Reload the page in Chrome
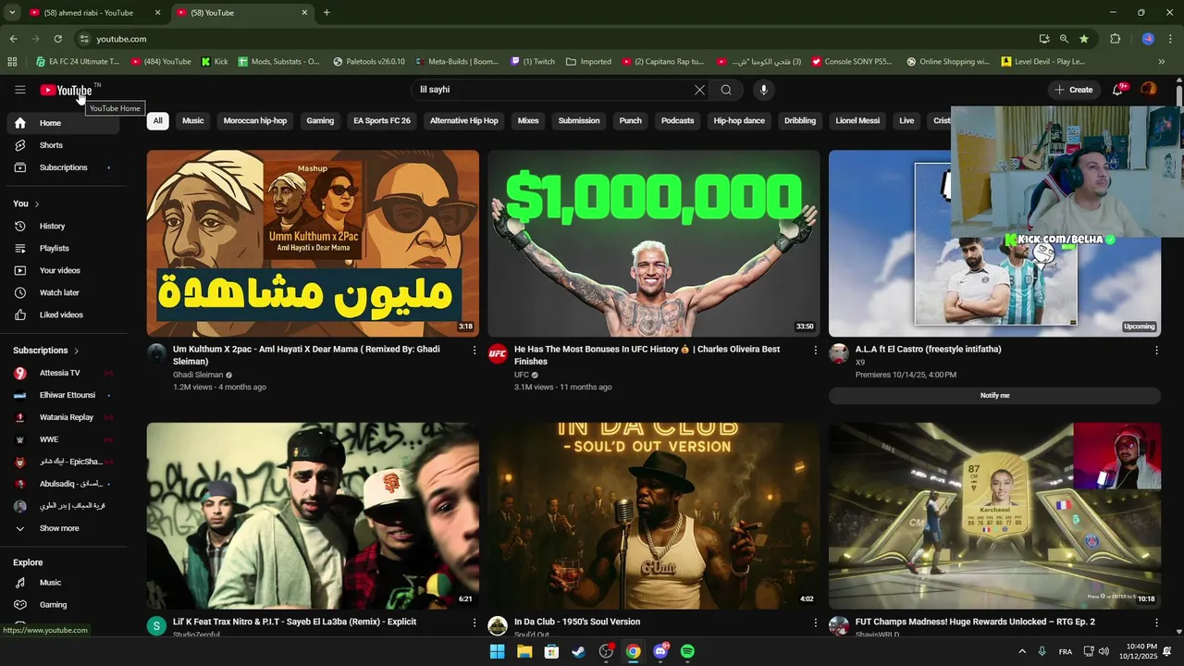Screen dimensions: 1184x666 pos(57,39)
